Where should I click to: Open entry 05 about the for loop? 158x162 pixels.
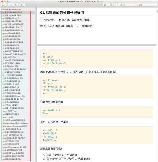pyautogui.click(x=13, y=24)
